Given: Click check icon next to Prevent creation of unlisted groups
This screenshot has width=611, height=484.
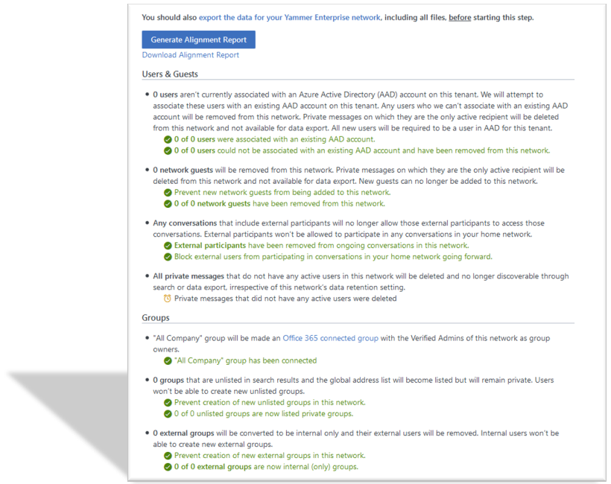Looking at the screenshot, I should click(x=168, y=403).
